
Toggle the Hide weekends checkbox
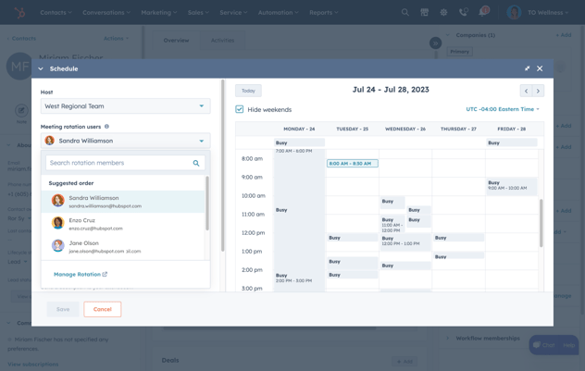[x=240, y=109]
